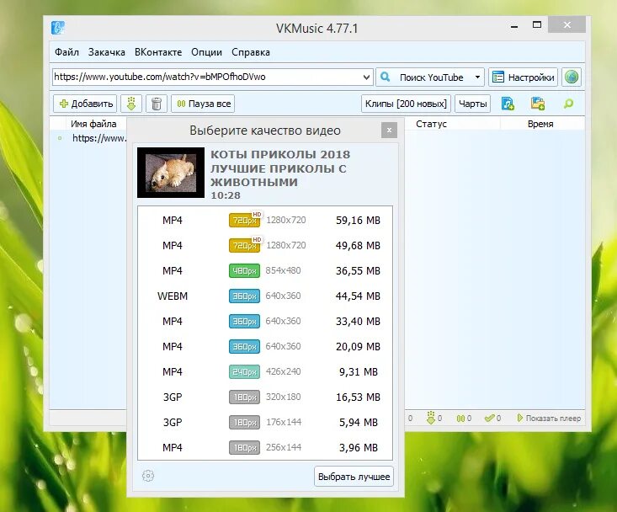The image size is (617, 512).
Task: Click the Статус column header
Action: [x=431, y=124]
